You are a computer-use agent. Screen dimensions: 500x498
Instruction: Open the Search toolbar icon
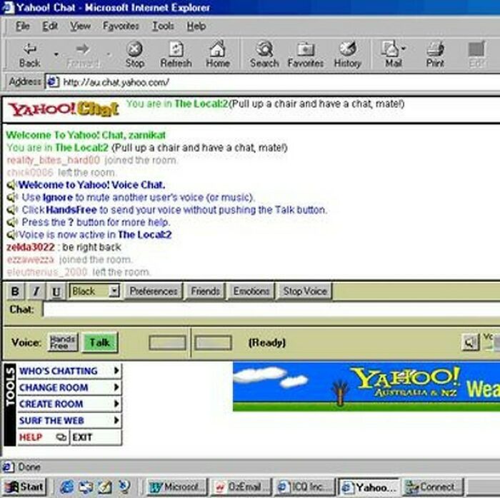pyautogui.click(x=264, y=54)
